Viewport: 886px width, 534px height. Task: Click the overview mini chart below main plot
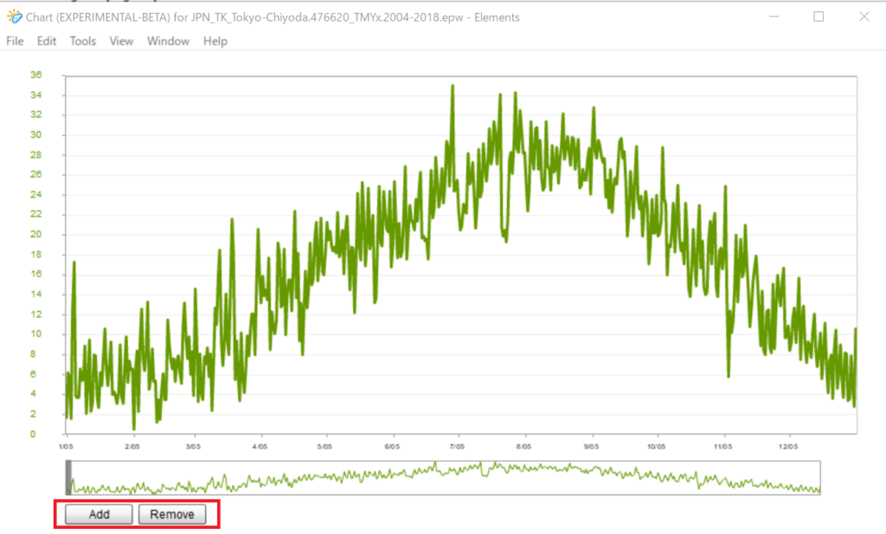point(444,478)
